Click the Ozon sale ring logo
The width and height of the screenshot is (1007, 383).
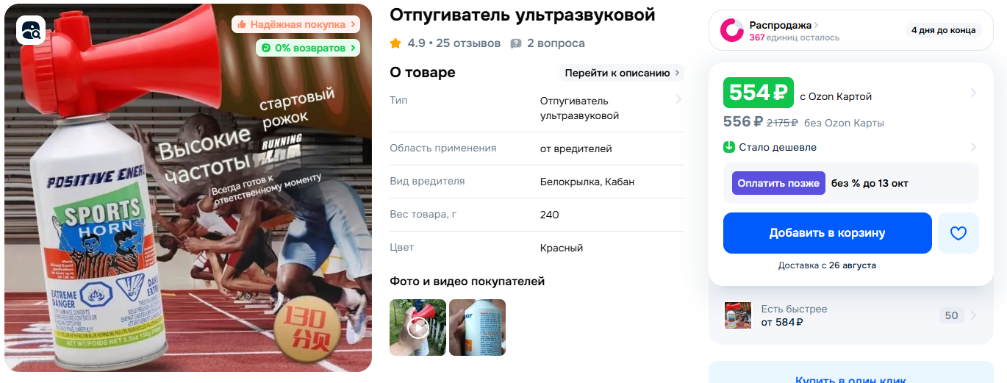point(731,30)
